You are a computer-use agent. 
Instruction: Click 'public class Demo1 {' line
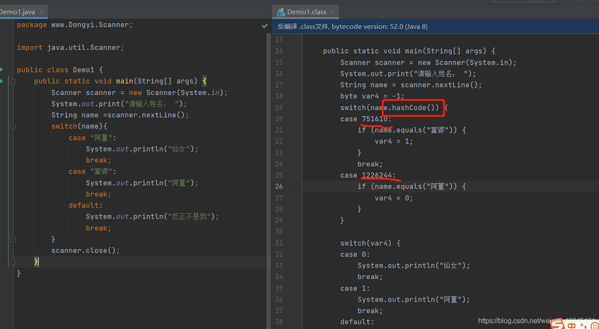(60, 70)
